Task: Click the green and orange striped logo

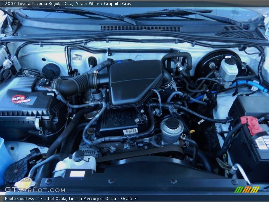Action: point(247,190)
